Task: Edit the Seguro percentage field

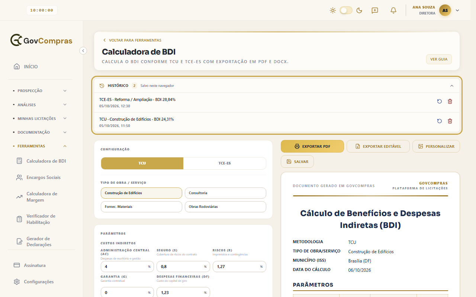Action: 183,267
